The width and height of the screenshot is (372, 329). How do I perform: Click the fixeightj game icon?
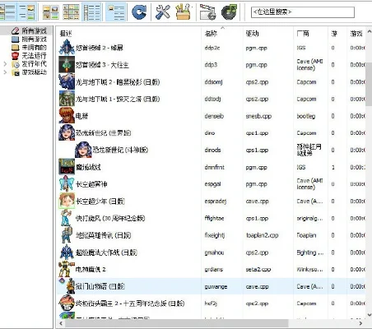pyautogui.click(x=67, y=234)
